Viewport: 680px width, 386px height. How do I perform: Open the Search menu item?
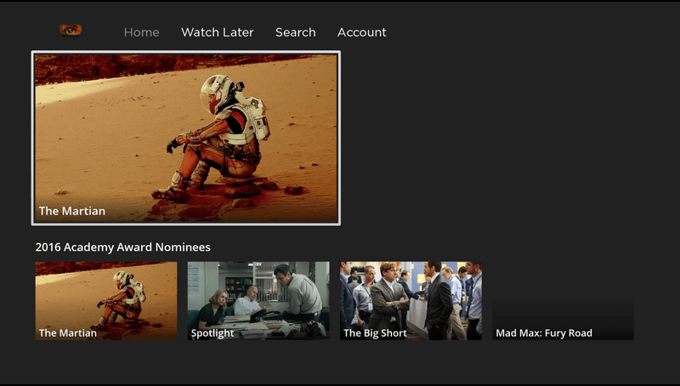click(295, 32)
